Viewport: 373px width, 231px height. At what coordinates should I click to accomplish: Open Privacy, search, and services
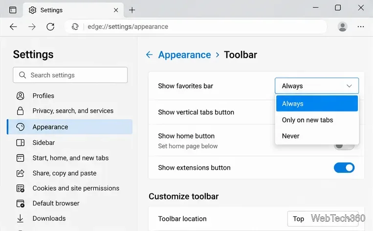pos(73,111)
